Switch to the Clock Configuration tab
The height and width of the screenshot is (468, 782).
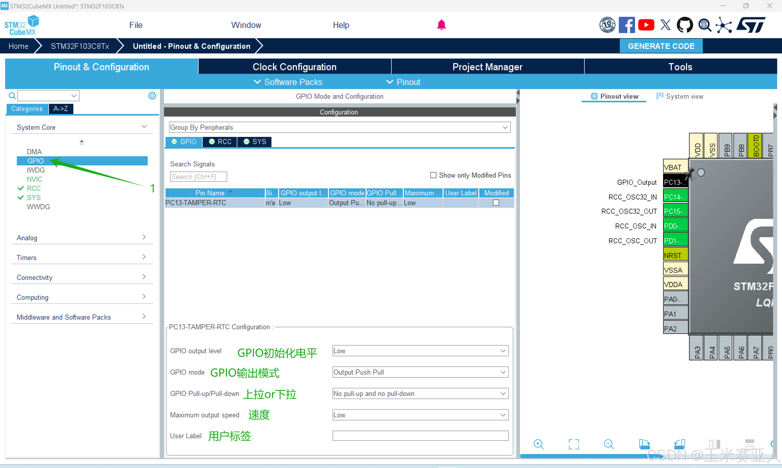(294, 67)
